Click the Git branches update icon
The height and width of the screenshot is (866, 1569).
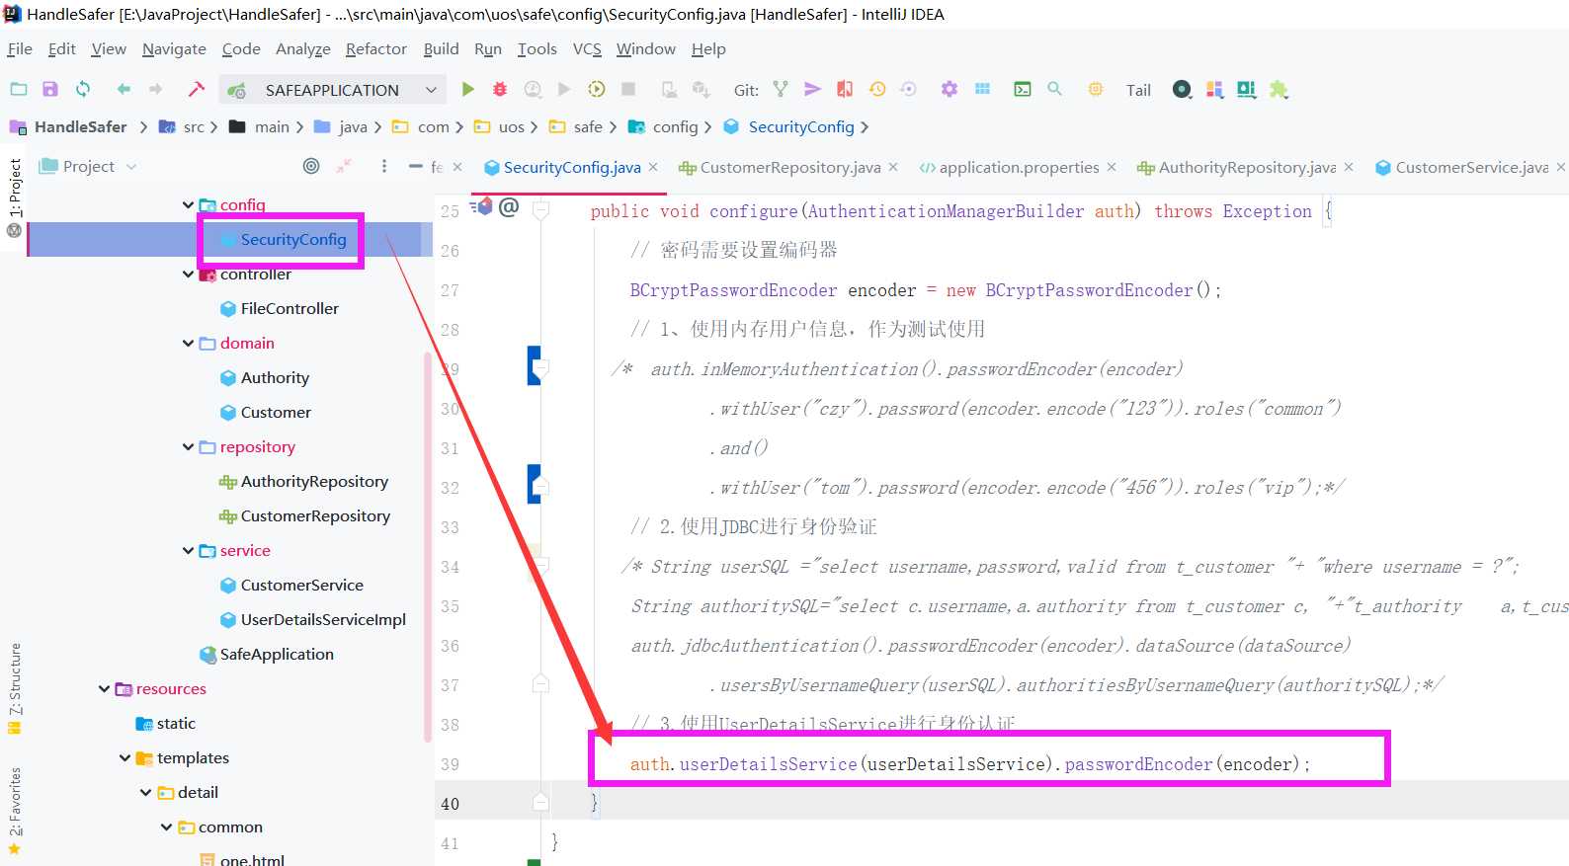781,89
